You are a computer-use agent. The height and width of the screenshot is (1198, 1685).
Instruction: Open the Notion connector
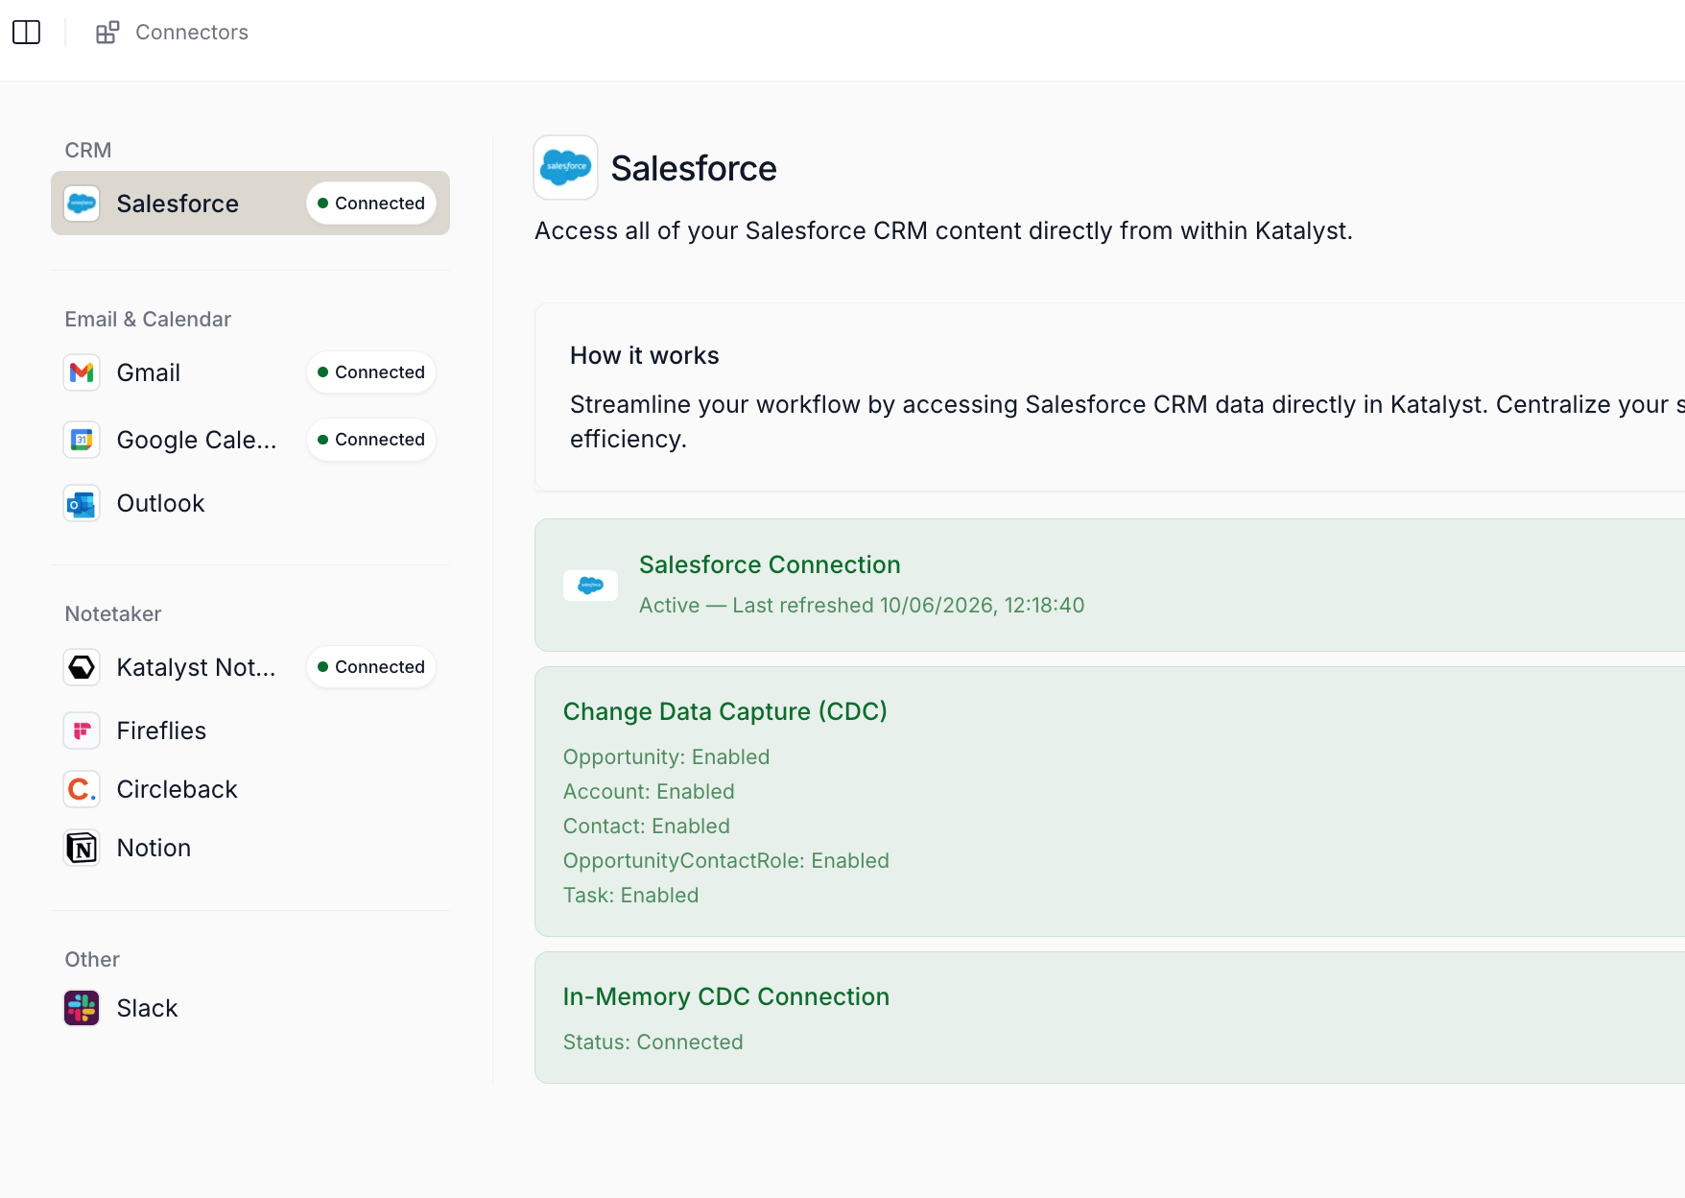pyautogui.click(x=250, y=848)
